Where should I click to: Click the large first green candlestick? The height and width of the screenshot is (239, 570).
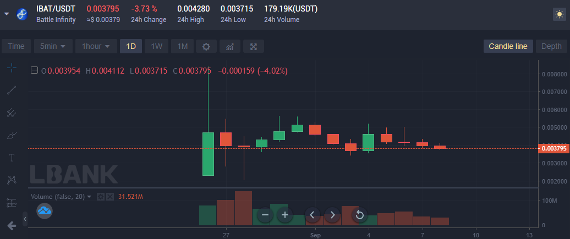point(208,154)
